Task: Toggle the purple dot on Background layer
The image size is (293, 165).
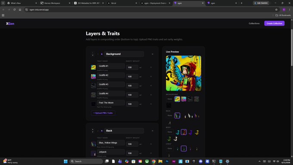Action: tap(102, 54)
